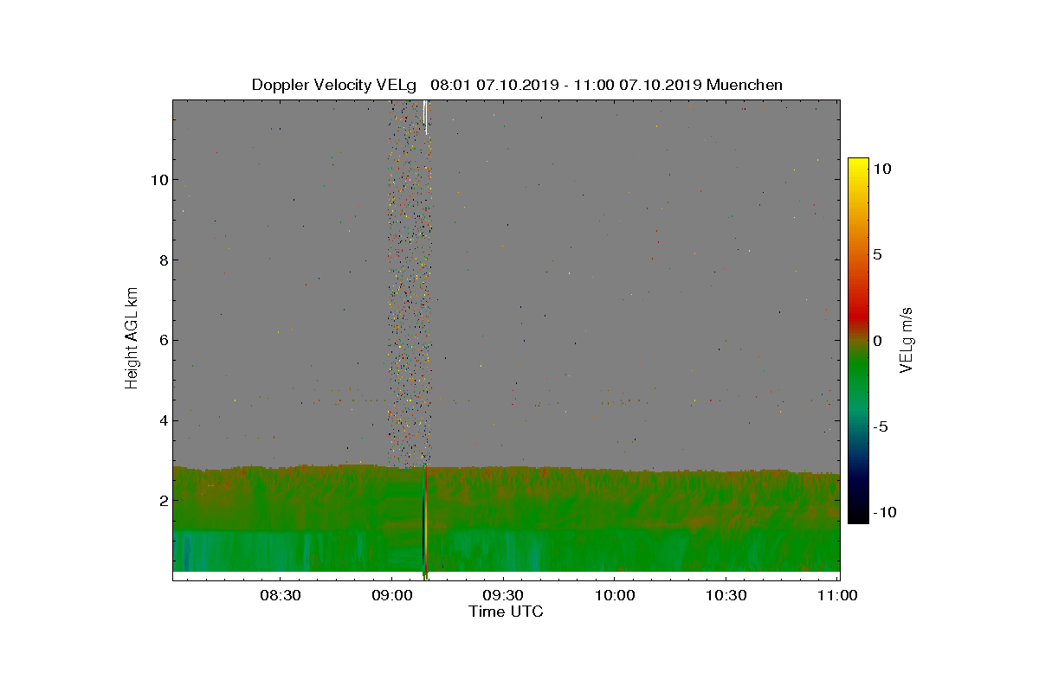The height and width of the screenshot is (692, 1039).
Task: Click the 09:30 time tick label
Action: click(x=503, y=595)
